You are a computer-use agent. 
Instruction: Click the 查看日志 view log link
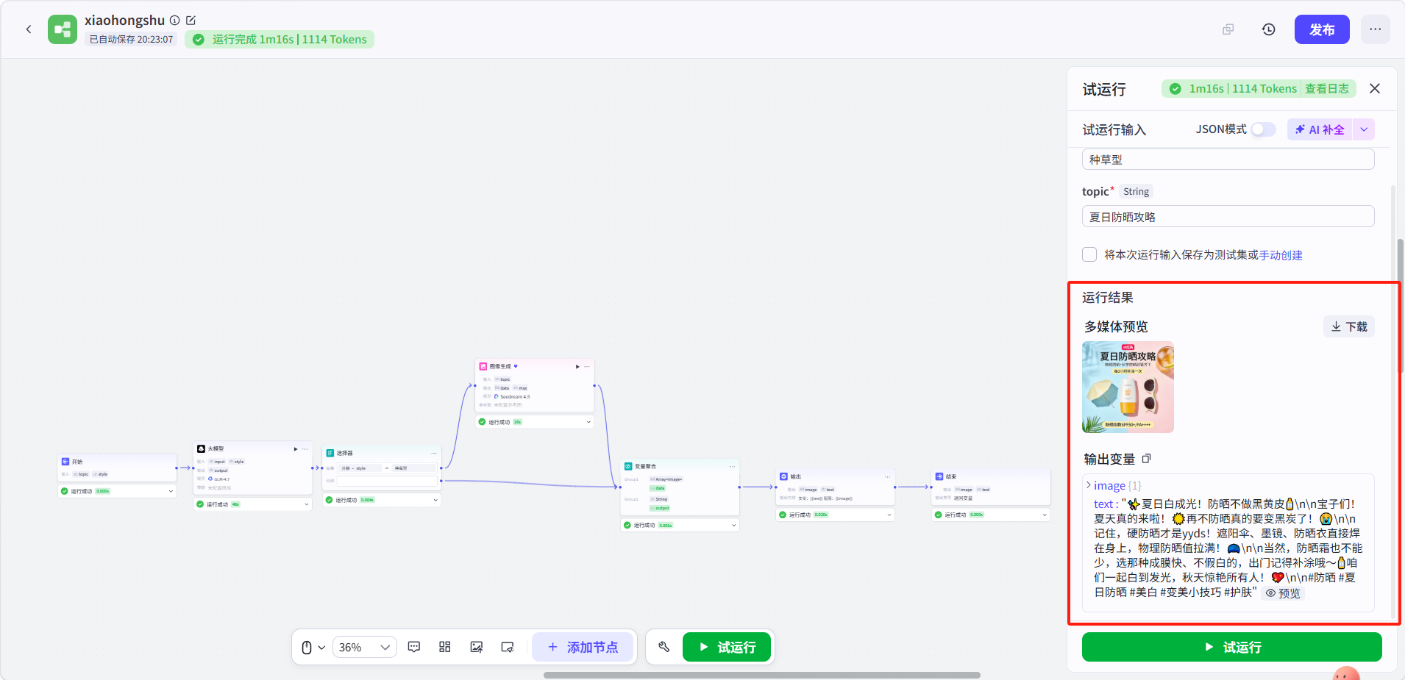[x=1327, y=89]
